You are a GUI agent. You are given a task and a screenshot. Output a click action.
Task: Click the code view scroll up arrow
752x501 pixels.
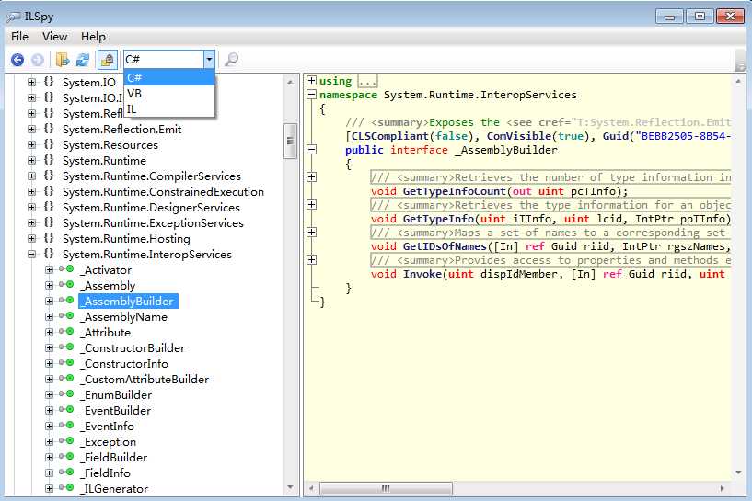click(x=738, y=82)
